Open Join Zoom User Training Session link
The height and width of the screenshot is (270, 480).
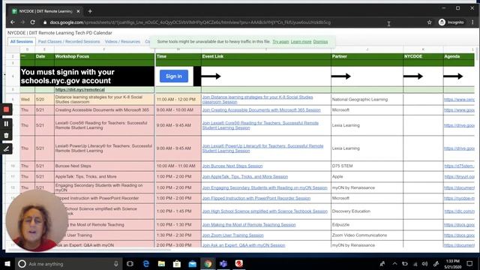coord(233,235)
